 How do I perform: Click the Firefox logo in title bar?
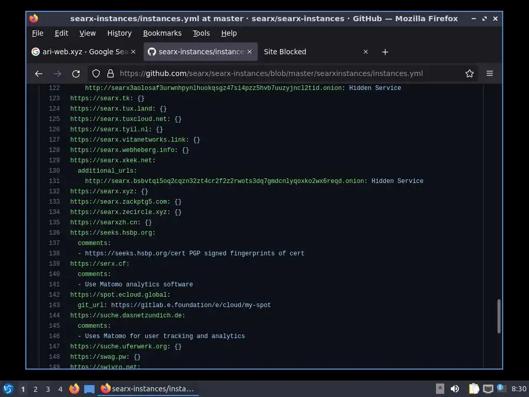(34, 18)
